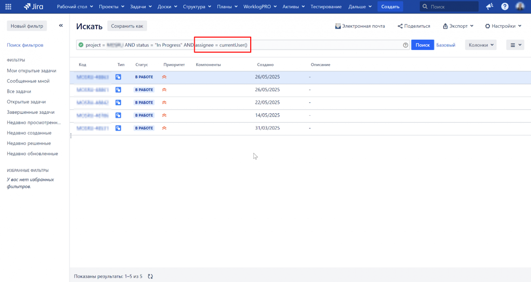This screenshot has height=282, width=531.
Task: Expand the Экспорт dropdown
Action: (x=457, y=26)
